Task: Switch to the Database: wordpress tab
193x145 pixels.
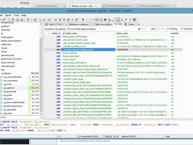Action: 77,24
